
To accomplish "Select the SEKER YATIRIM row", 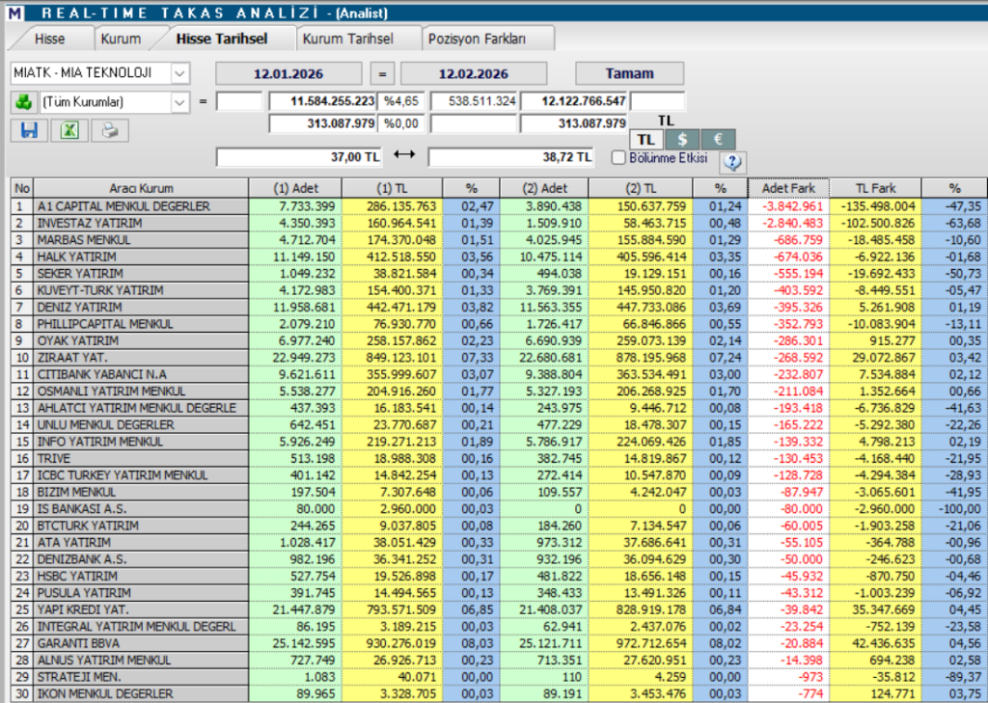I will (499, 274).
